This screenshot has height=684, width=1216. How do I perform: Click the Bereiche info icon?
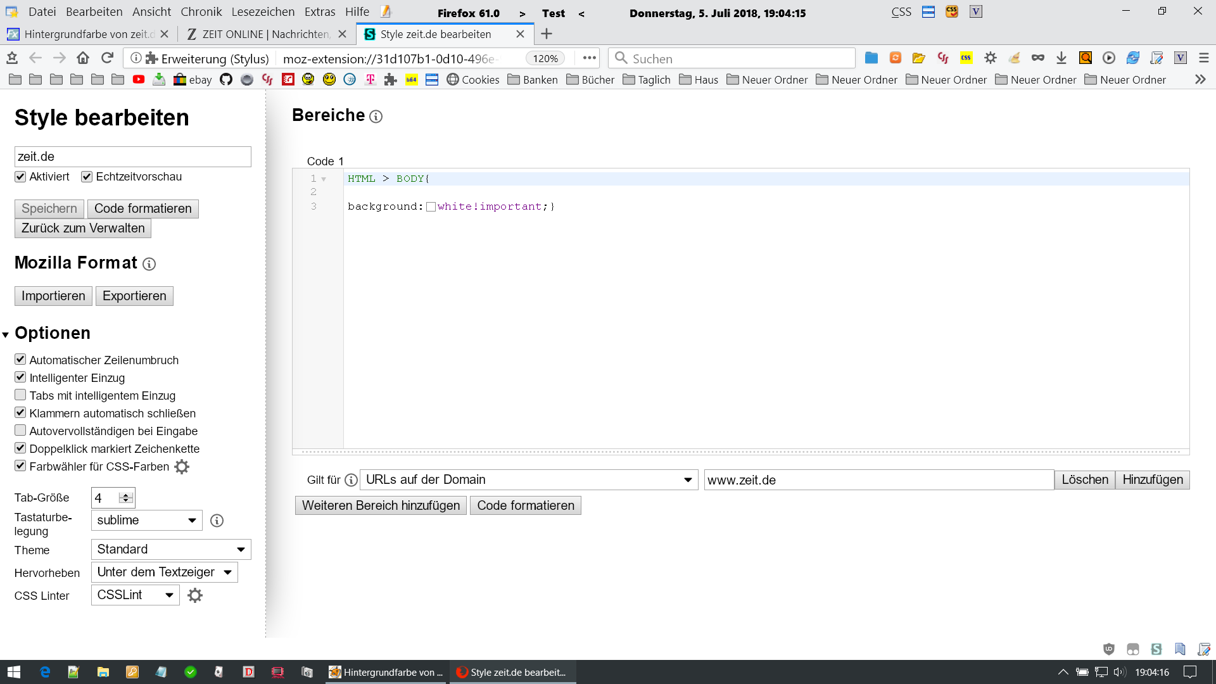(376, 117)
